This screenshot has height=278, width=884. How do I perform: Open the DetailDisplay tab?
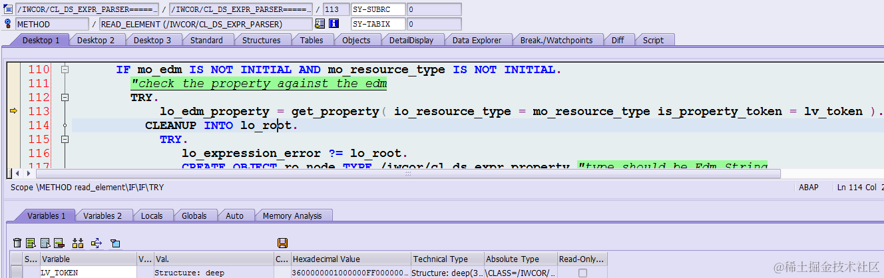coord(411,40)
